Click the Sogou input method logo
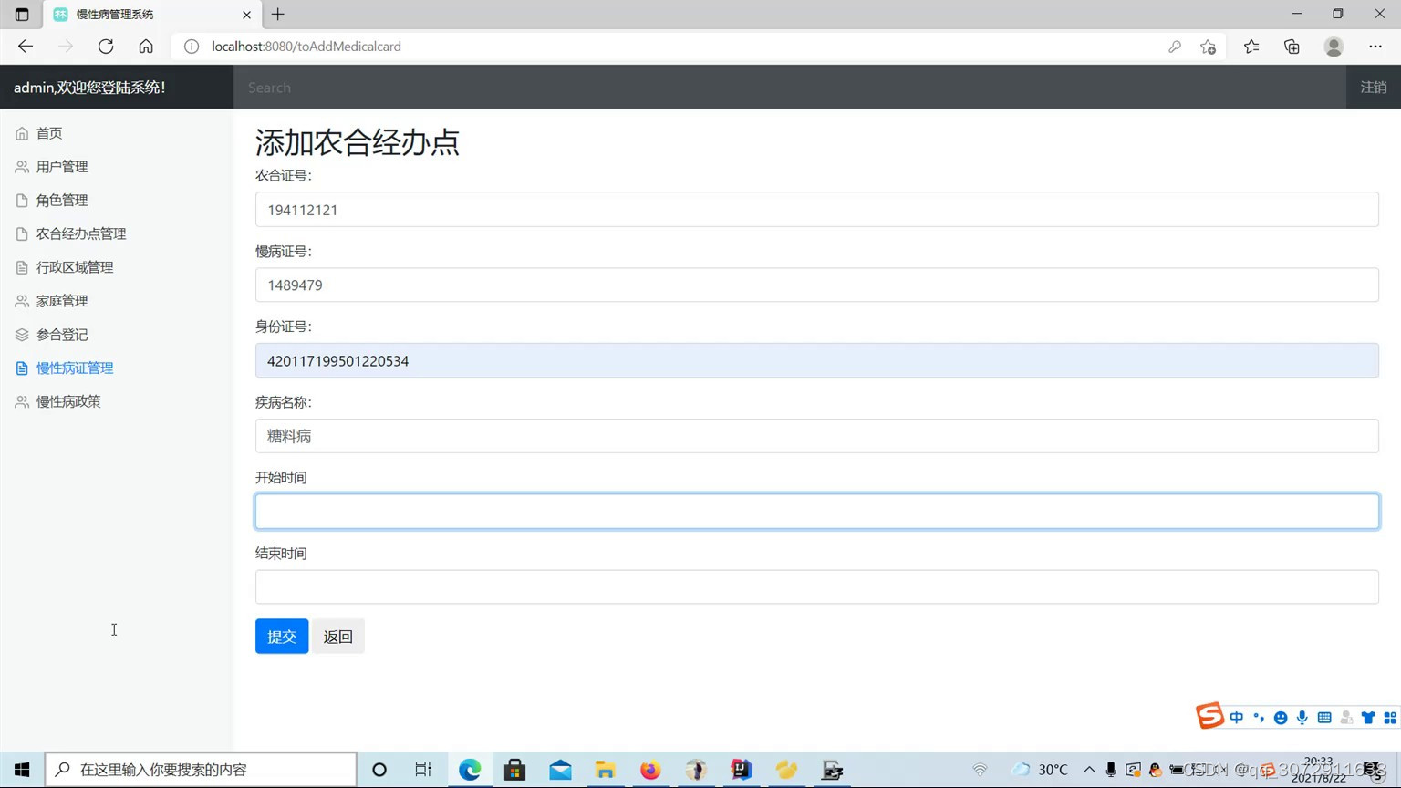Image resolution: width=1401 pixels, height=788 pixels. click(1209, 716)
